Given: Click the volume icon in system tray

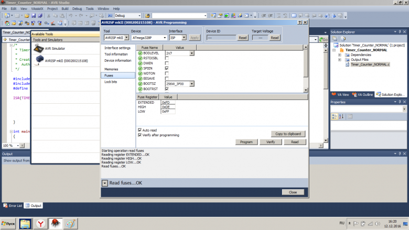Looking at the screenshot, I should click(x=377, y=224).
